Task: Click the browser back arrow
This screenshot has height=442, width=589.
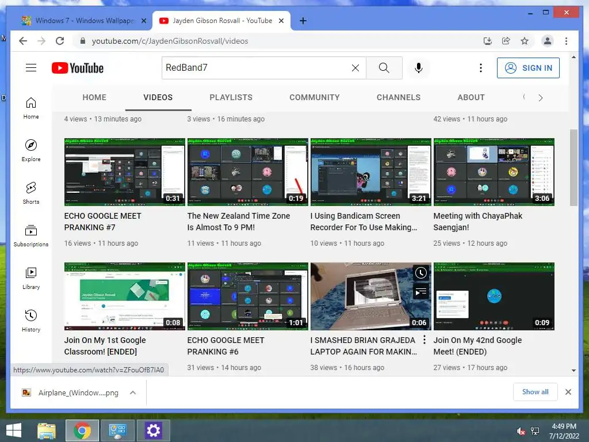Action: coord(23,41)
